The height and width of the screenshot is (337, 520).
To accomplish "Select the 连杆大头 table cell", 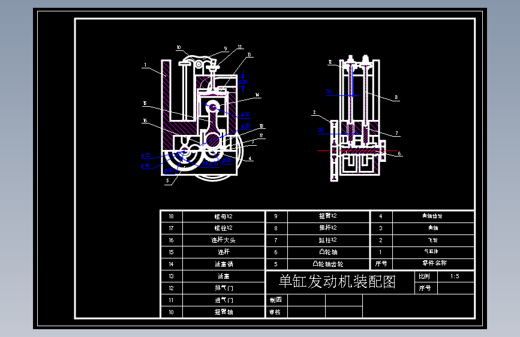I will tap(224, 240).
